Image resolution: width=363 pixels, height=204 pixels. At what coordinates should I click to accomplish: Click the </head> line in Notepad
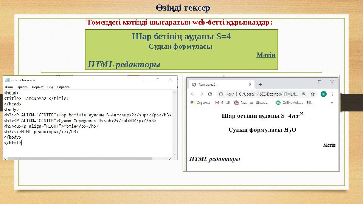pyautogui.click(x=12, y=104)
